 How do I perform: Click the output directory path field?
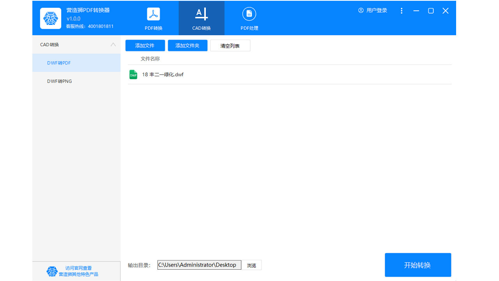tap(199, 265)
